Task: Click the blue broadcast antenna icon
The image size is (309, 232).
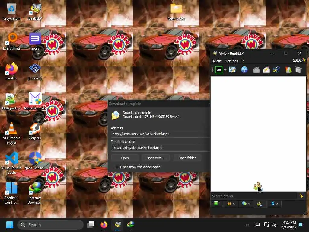Action: tap(244, 70)
